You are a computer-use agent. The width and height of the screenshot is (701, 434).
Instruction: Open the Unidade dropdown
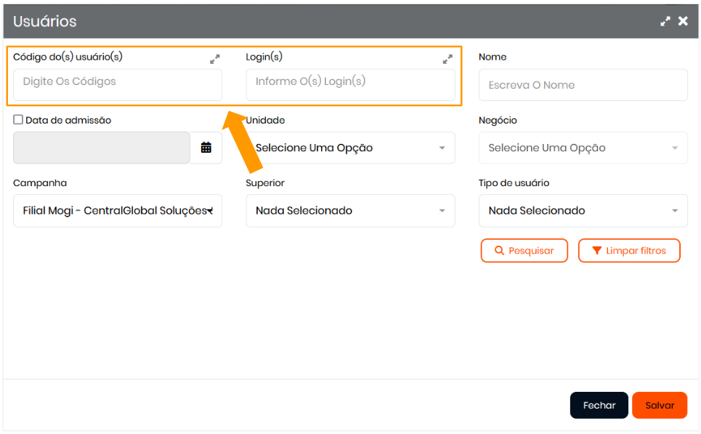pos(350,148)
